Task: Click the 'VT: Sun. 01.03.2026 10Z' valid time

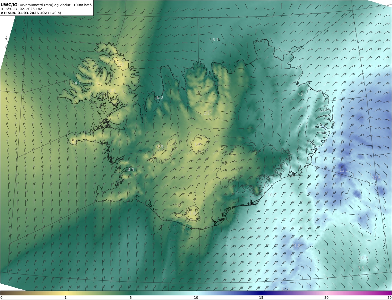Action: click(24, 13)
